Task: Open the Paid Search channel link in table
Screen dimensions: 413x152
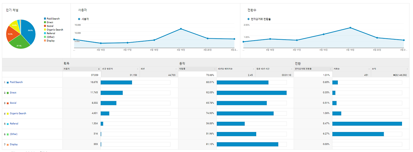Action: [16, 82]
